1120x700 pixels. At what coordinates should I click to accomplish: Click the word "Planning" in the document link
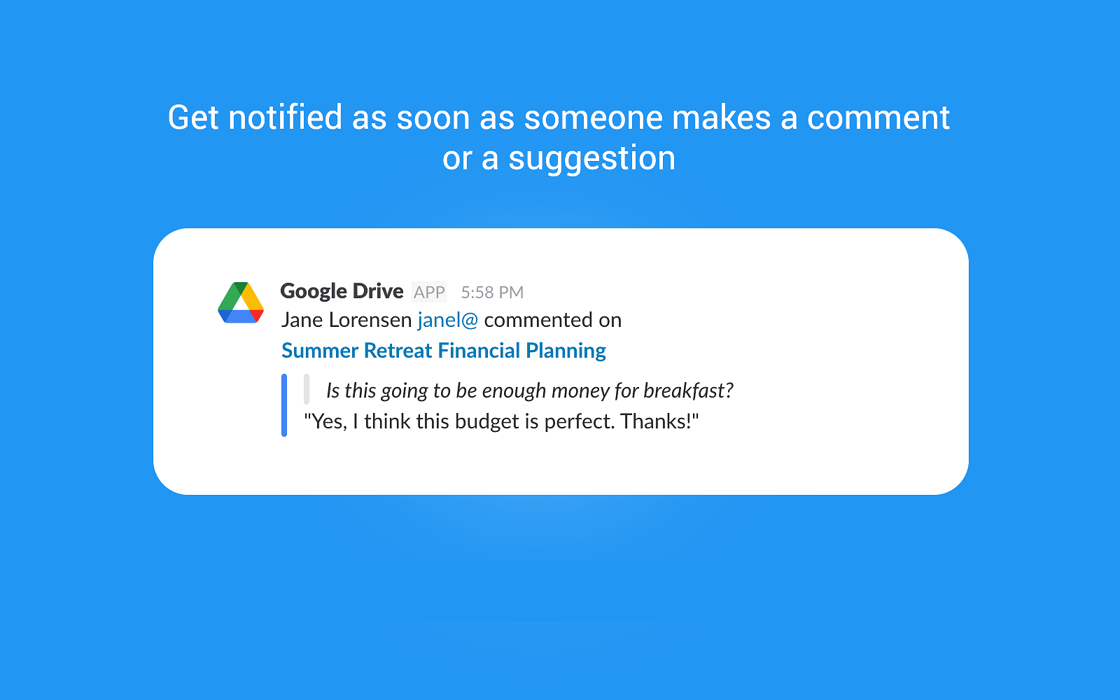566,351
